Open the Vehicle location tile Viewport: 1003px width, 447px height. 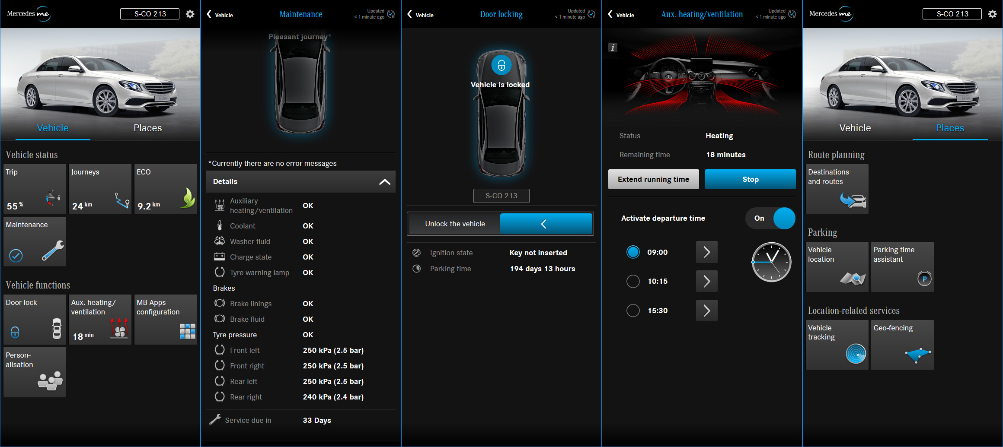(837, 267)
